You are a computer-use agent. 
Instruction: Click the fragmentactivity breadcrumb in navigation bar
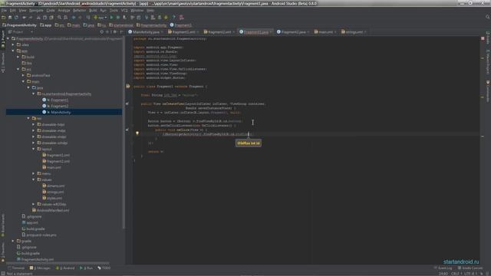(x=152, y=25)
